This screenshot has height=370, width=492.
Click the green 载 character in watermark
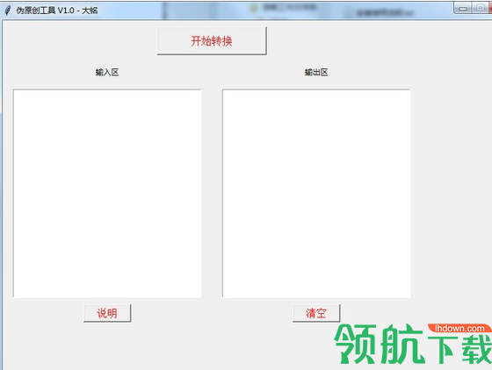click(x=476, y=348)
